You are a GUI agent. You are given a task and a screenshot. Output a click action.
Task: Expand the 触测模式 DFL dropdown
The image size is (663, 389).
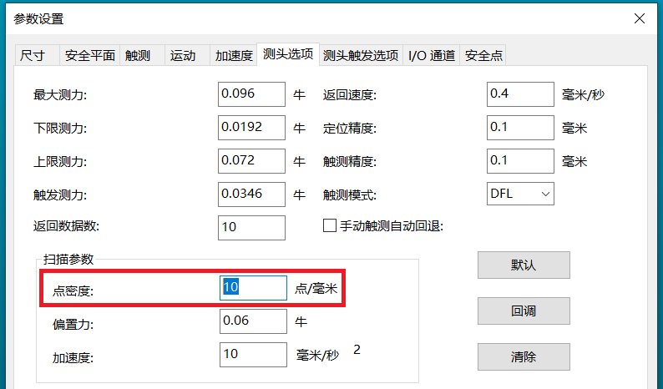[x=520, y=194]
